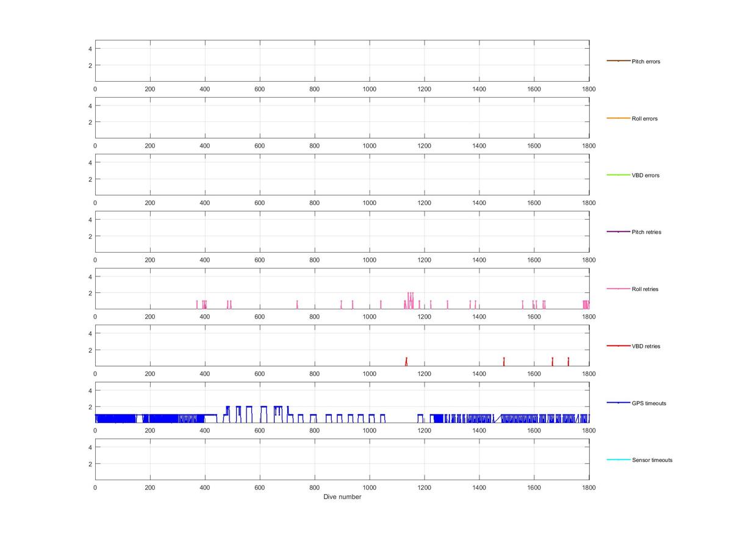Select the cyan Sensor timeouts legend line
Viewport: 732px width, 540px height.
click(618, 459)
